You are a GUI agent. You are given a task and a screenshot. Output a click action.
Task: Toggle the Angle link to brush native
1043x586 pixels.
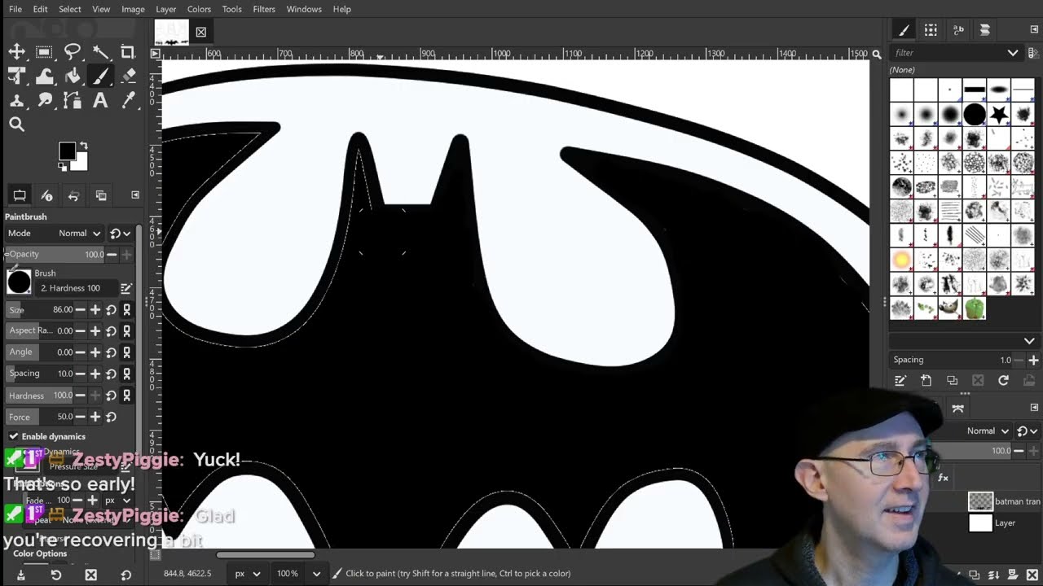(x=126, y=352)
